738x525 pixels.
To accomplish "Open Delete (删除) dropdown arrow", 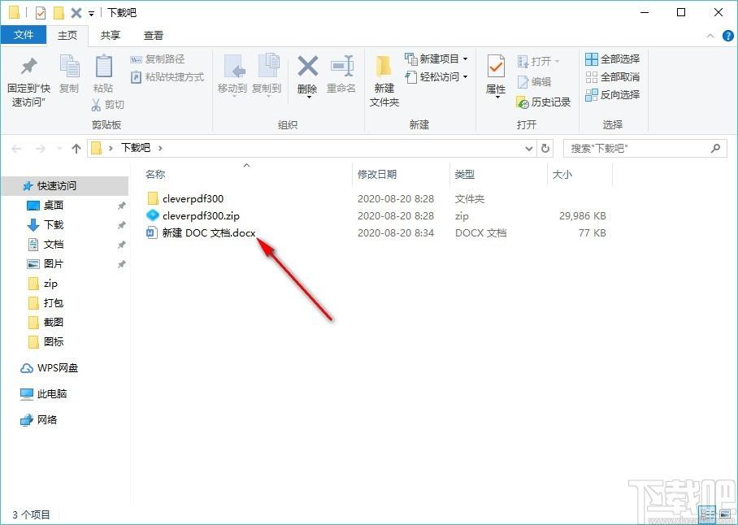I will 309,98.
